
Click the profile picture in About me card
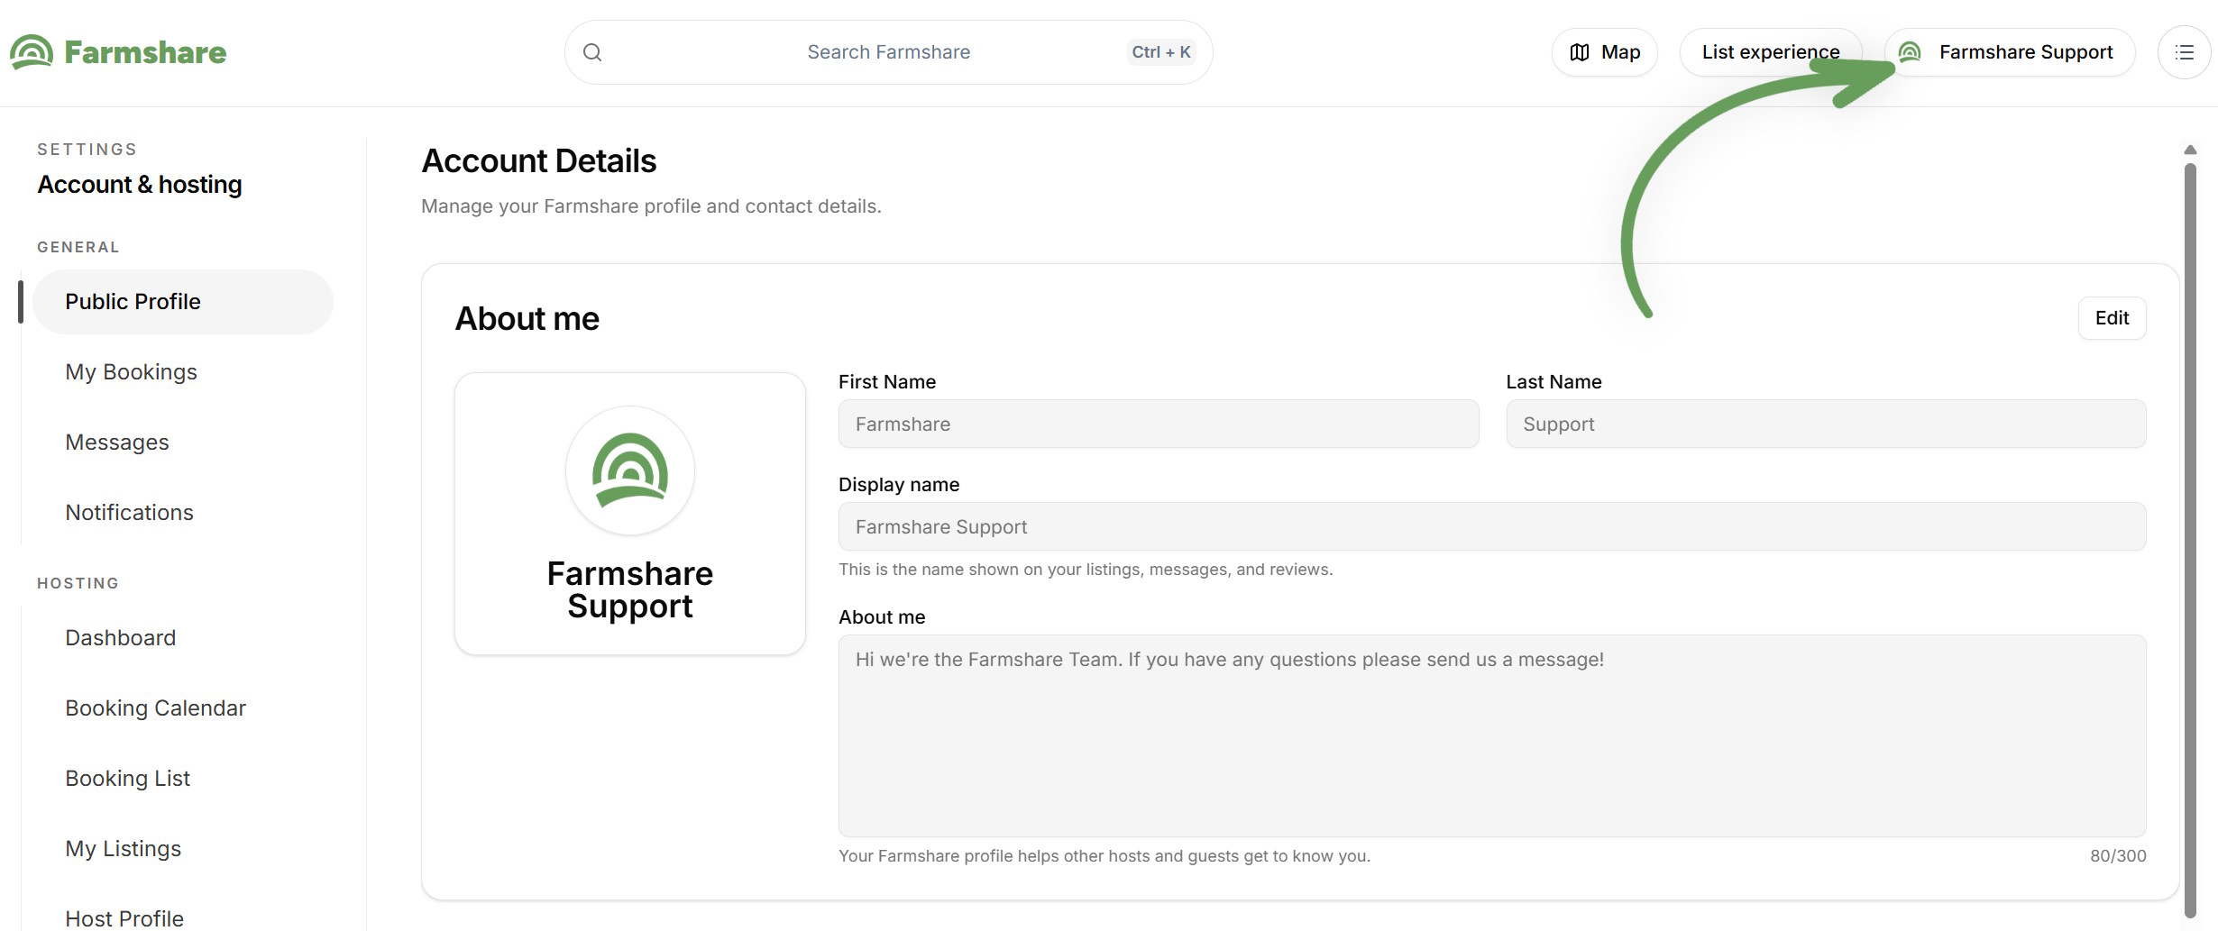[630, 470]
